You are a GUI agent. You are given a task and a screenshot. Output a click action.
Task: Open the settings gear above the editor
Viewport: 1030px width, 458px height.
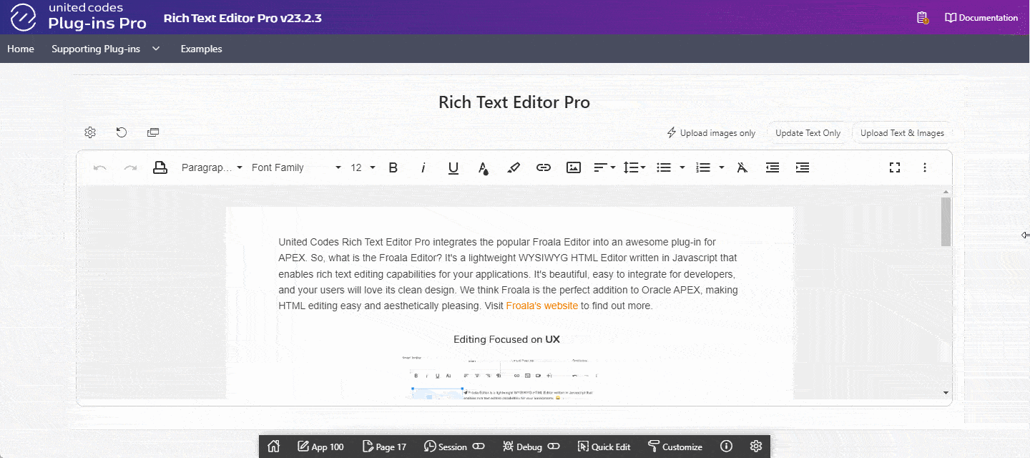[x=90, y=132]
